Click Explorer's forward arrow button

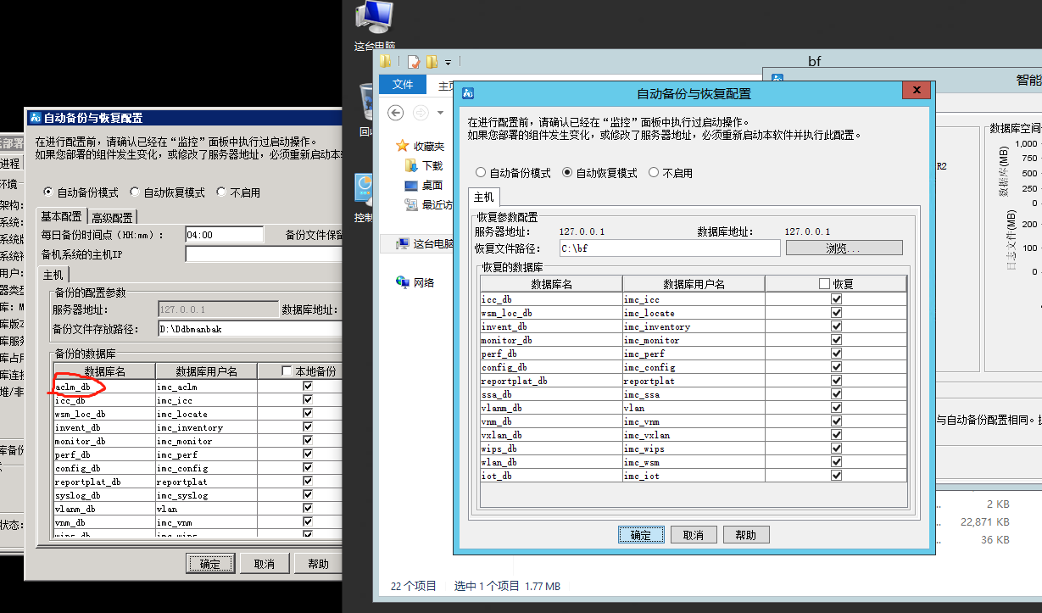click(421, 112)
